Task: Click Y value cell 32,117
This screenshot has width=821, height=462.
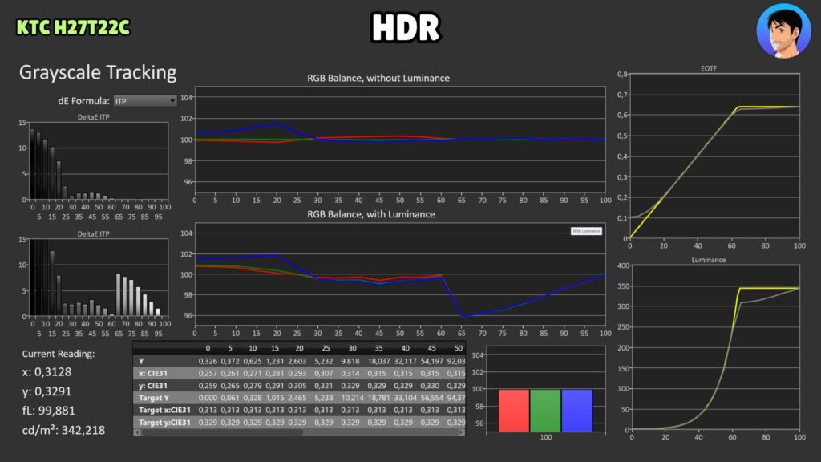Action: click(405, 361)
